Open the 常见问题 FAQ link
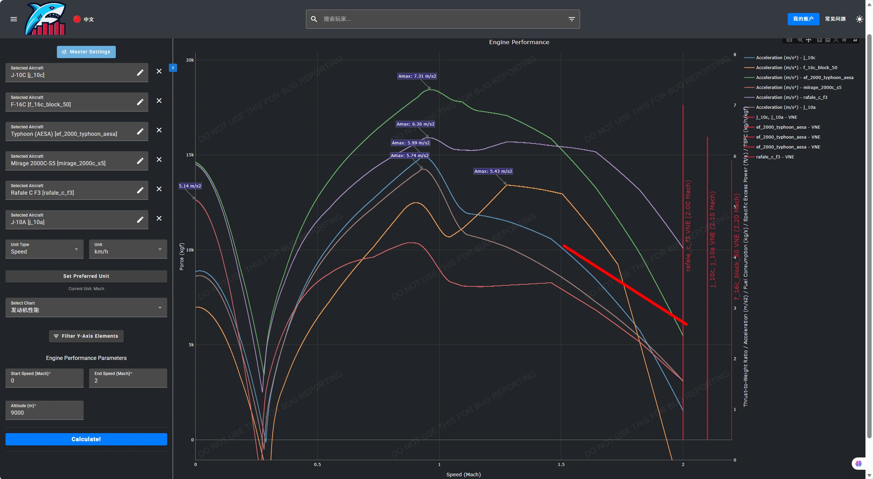The image size is (873, 479). click(835, 19)
